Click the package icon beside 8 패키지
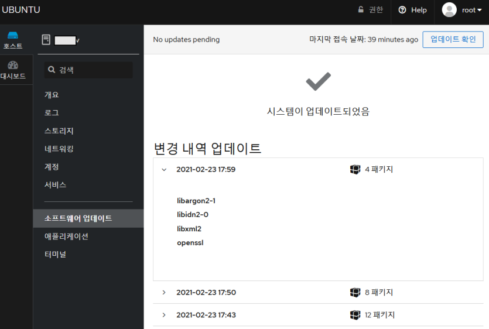The height and width of the screenshot is (329, 489). [x=355, y=292]
